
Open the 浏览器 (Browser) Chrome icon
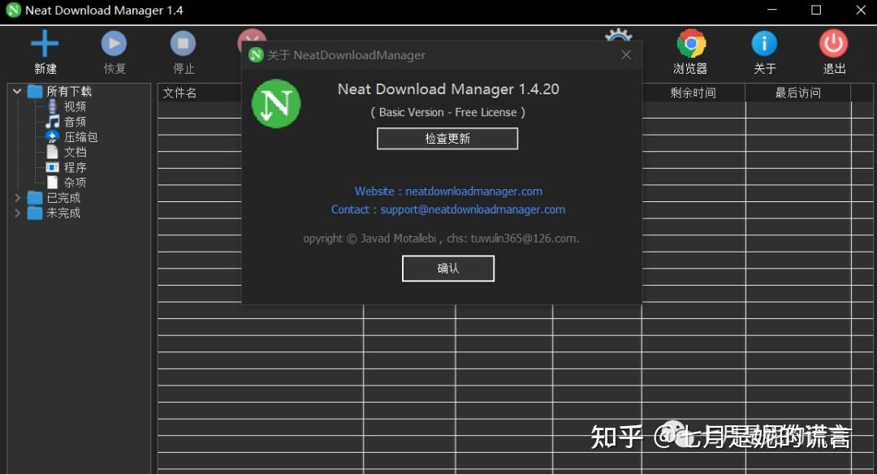click(691, 44)
